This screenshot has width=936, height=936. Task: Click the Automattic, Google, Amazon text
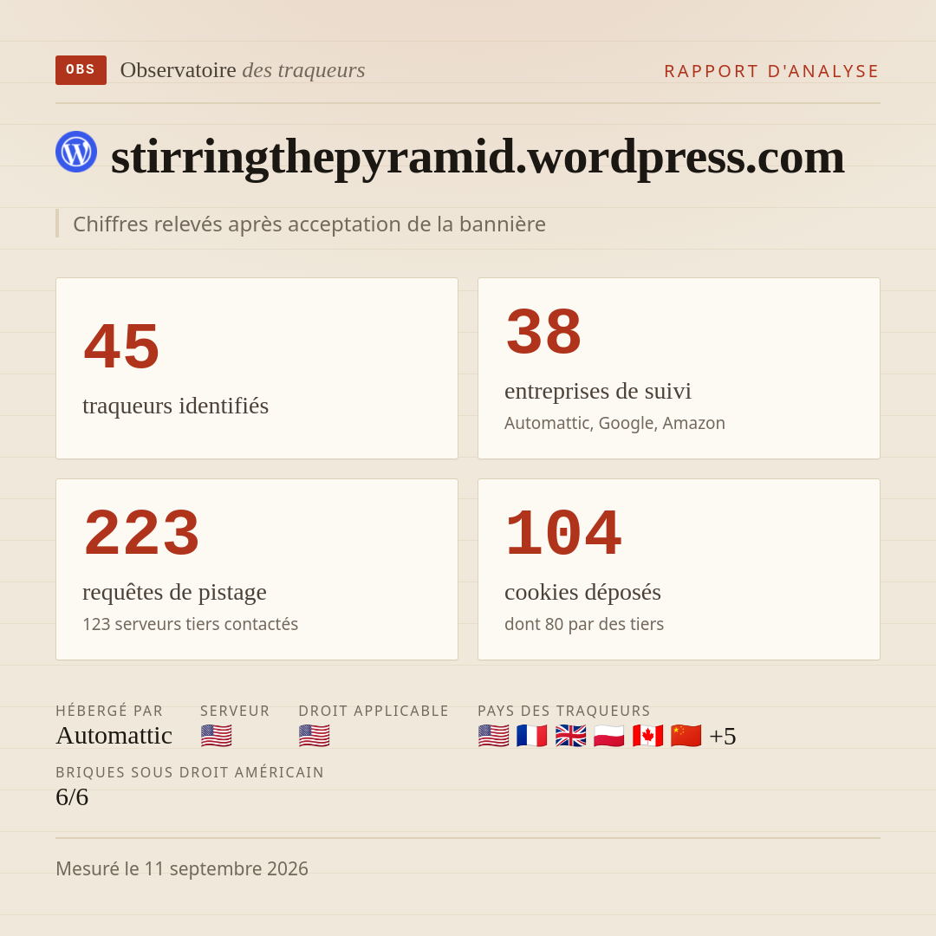614,423
